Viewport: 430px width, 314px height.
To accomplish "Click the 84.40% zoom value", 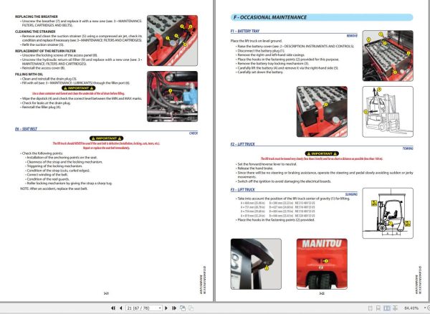I will 411,308.
